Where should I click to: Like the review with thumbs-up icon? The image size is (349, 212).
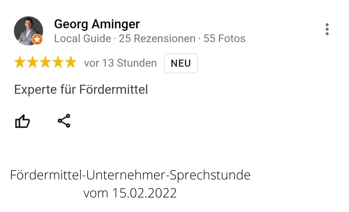(22, 121)
